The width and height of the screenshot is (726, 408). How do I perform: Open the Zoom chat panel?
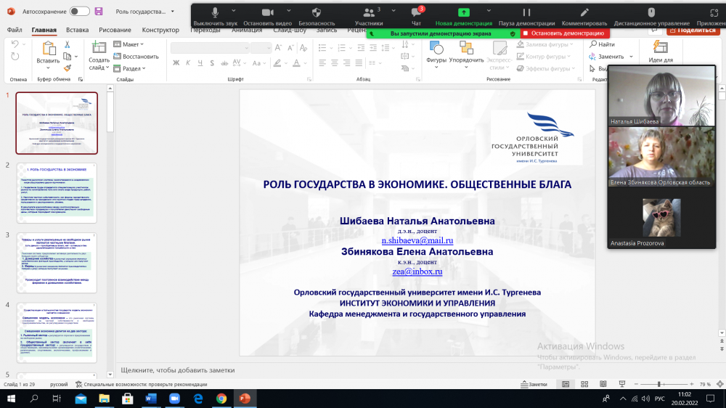click(416, 13)
